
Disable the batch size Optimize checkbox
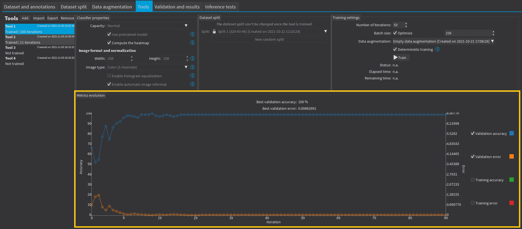(395, 33)
